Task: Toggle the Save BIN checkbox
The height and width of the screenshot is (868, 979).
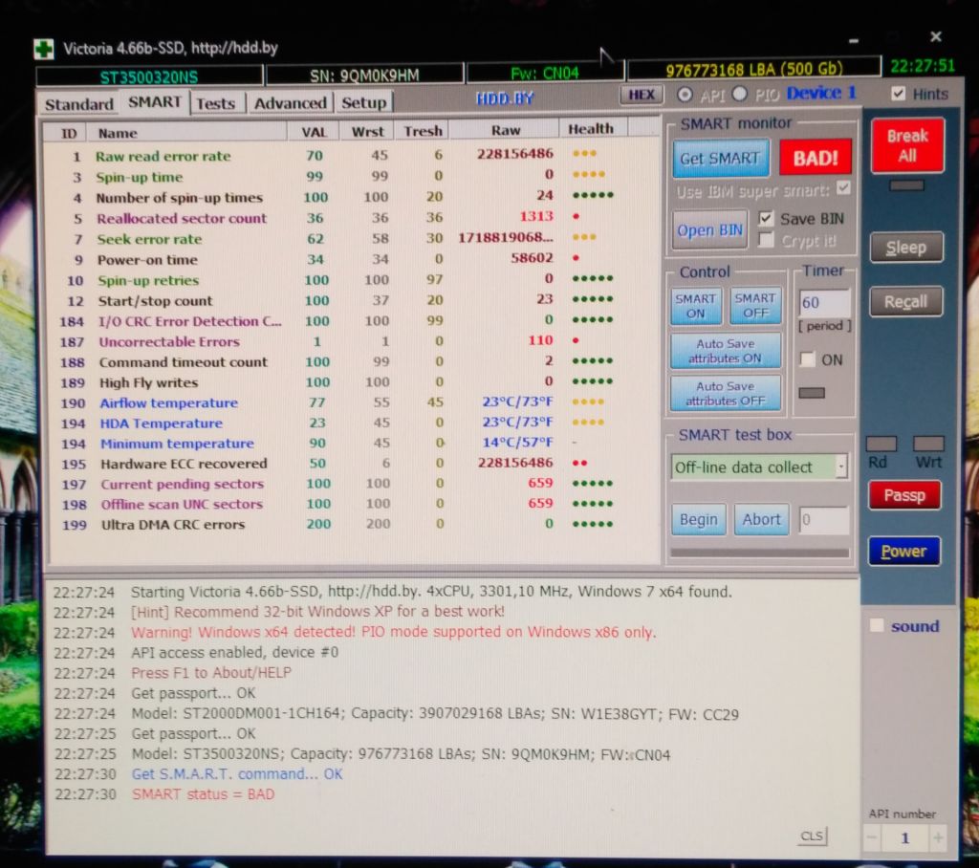Action: tap(766, 219)
